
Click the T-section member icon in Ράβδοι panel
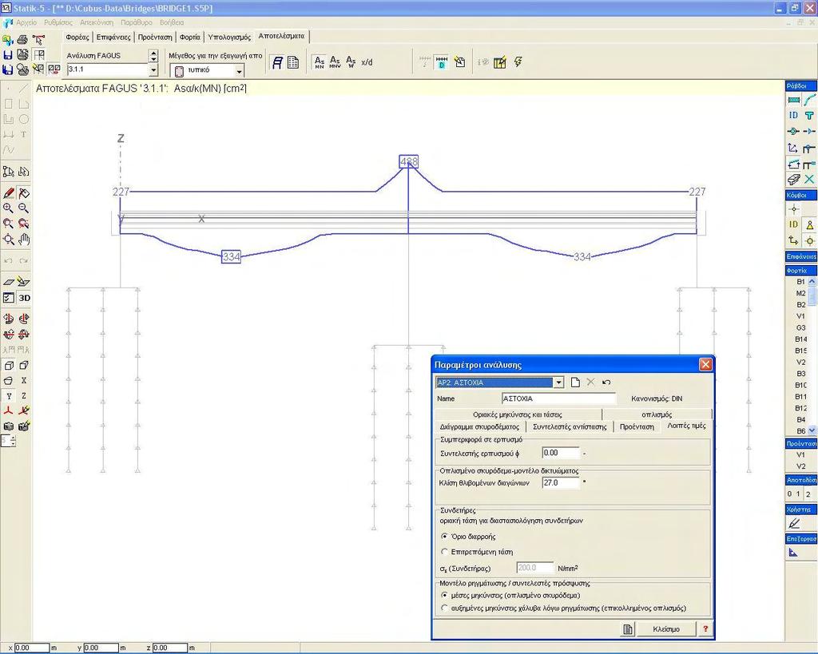(x=809, y=115)
